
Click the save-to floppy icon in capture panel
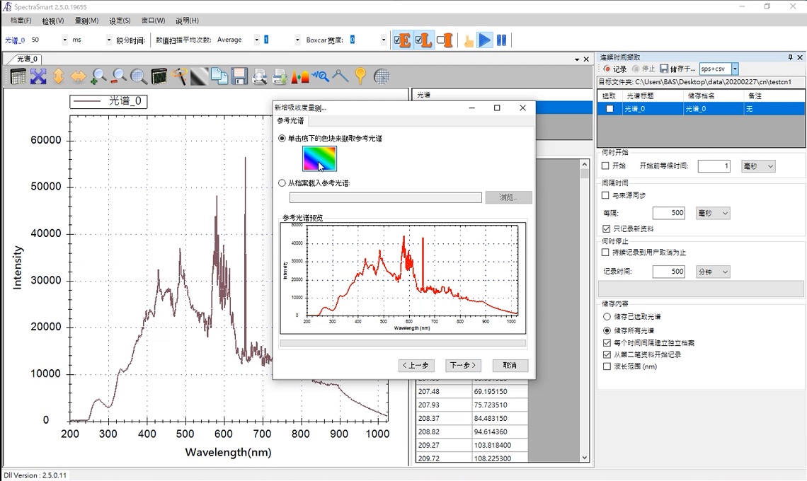point(664,69)
